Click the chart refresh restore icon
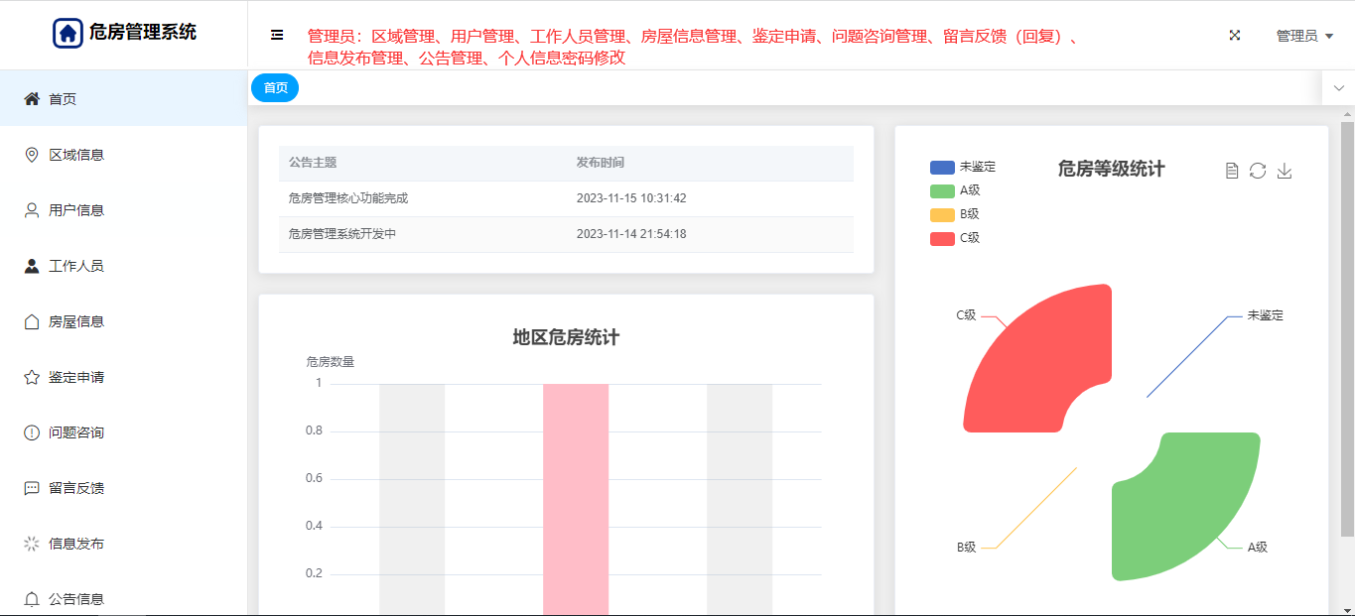Viewport: 1355px width, 616px height. click(1258, 171)
